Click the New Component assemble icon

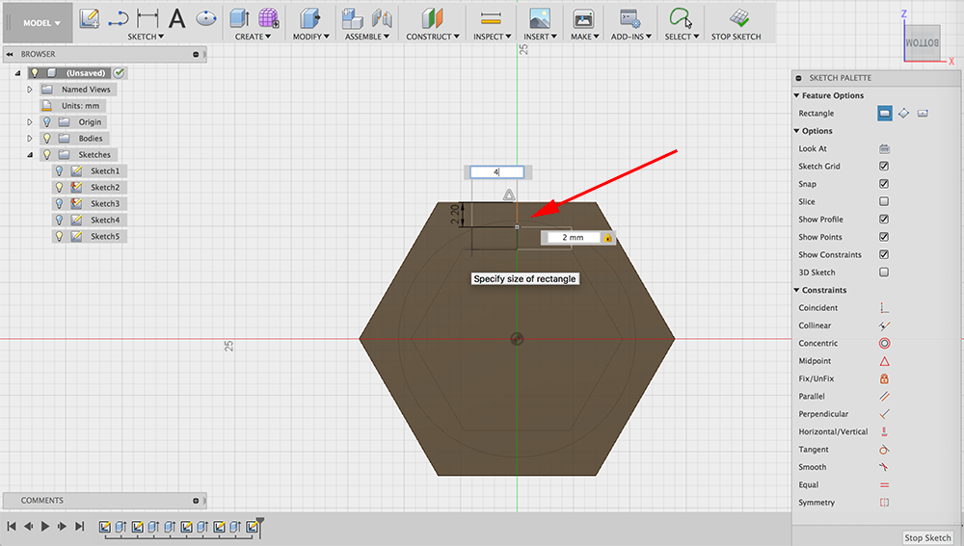(352, 18)
